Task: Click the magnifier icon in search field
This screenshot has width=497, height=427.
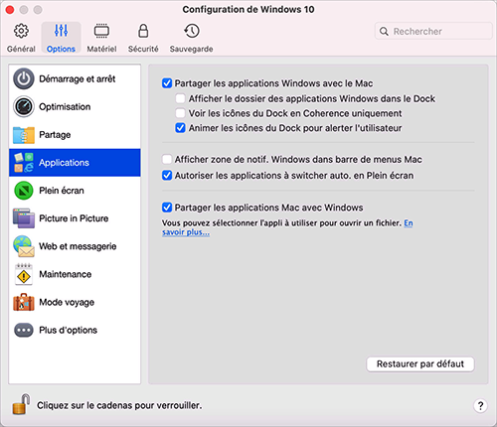Action: point(384,32)
